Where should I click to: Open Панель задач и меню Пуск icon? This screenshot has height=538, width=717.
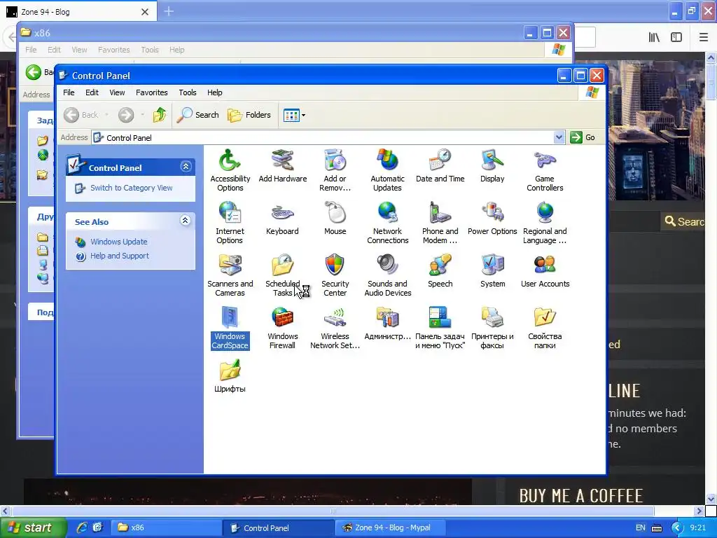440,328
